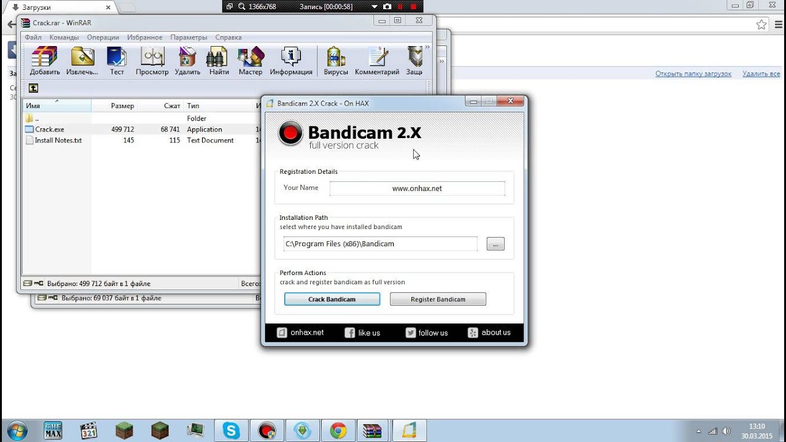Open Skype from the taskbar
This screenshot has height=442, width=786.
(x=232, y=430)
